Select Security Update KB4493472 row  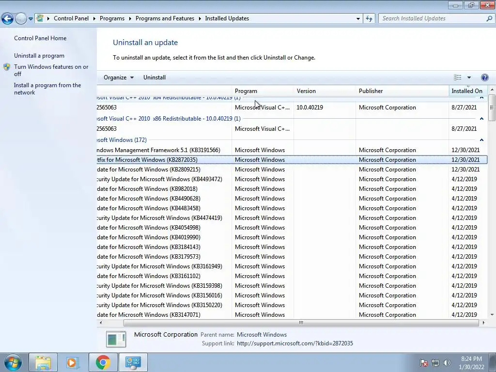(x=292, y=179)
